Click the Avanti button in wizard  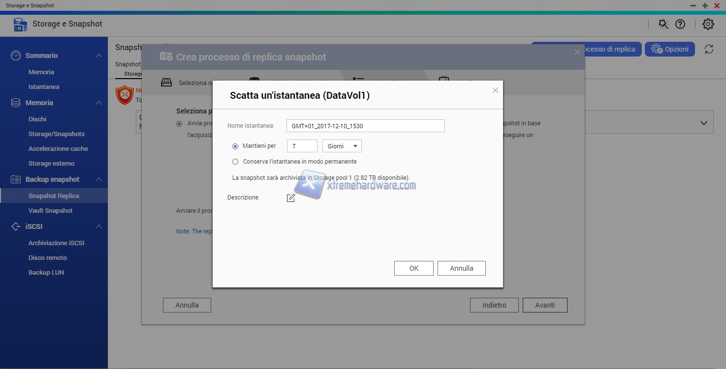pos(545,305)
